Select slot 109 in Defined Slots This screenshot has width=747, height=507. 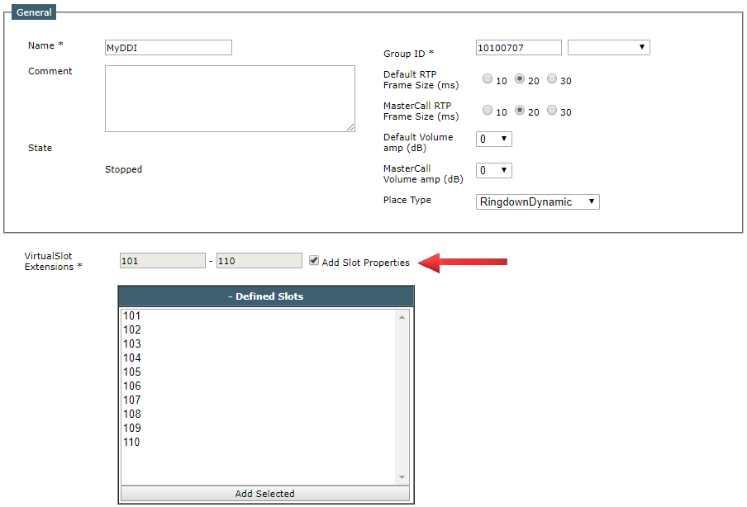(x=259, y=428)
